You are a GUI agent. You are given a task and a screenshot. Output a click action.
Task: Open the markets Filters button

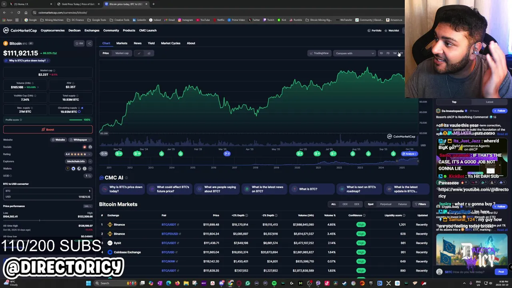[x=420, y=204]
